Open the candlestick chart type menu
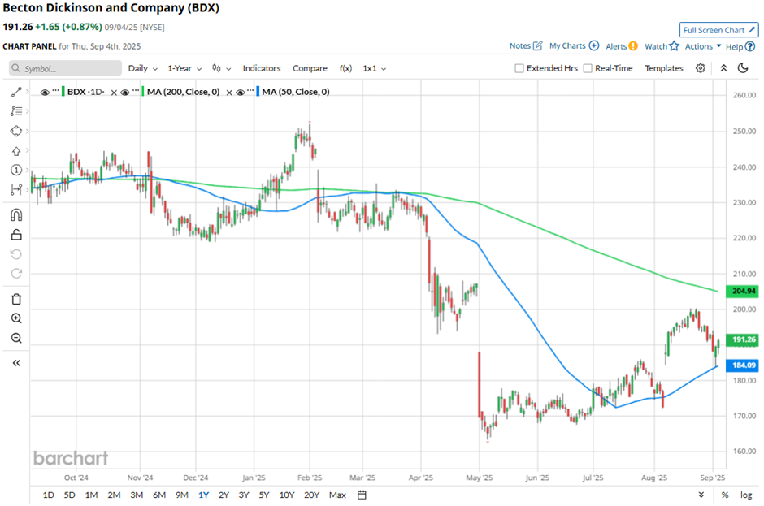The height and width of the screenshot is (506, 764). pos(221,68)
